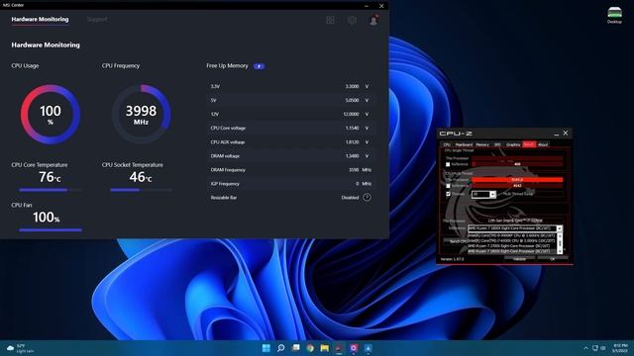Viewport: 634px width, 356px height.
Task: Click the CPU Fan 100% progress bar
Action: coord(51,230)
